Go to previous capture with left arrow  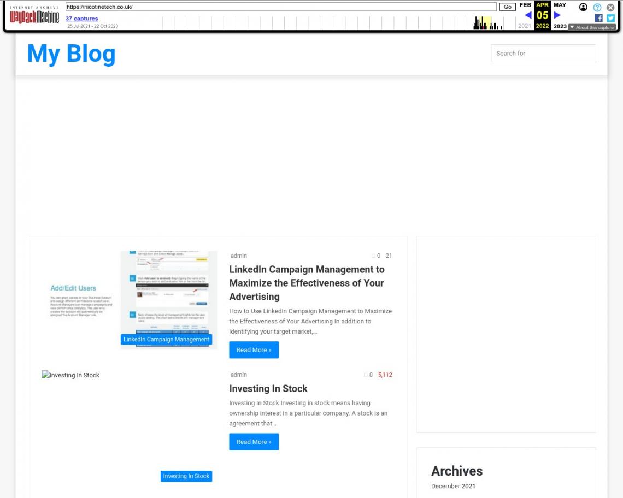click(528, 15)
